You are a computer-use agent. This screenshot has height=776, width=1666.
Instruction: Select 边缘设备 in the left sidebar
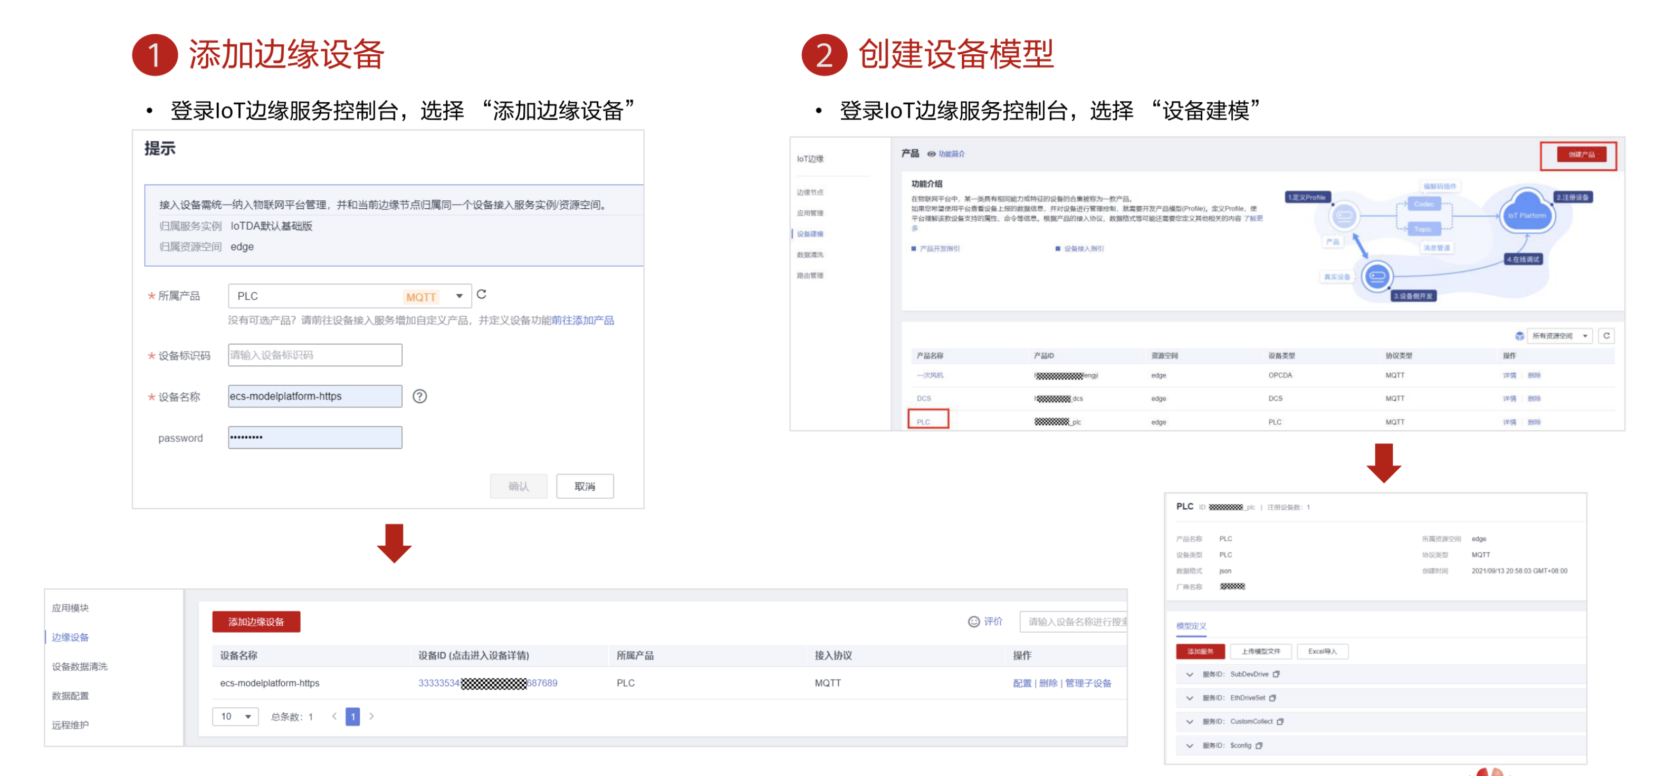(71, 636)
